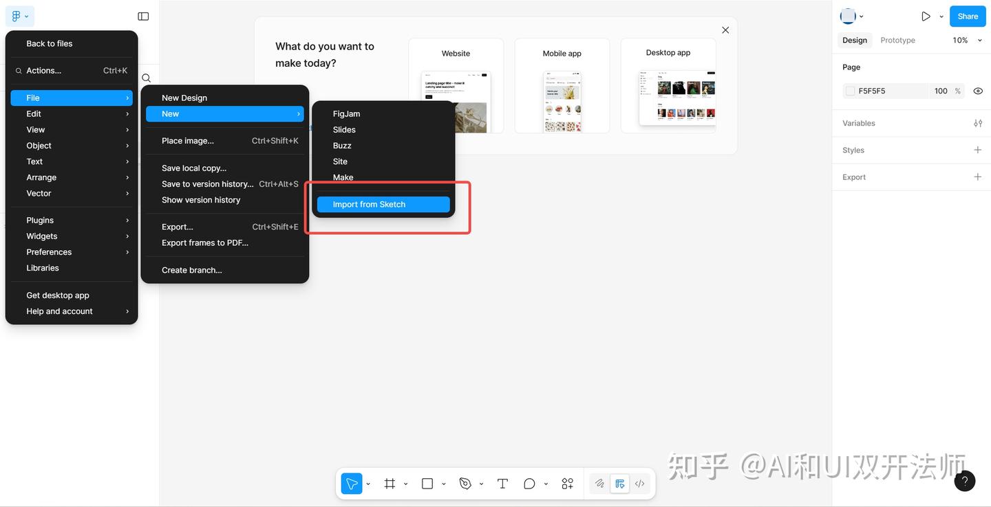Open Dev Mode code view
Image resolution: width=991 pixels, height=507 pixels.
639,483
